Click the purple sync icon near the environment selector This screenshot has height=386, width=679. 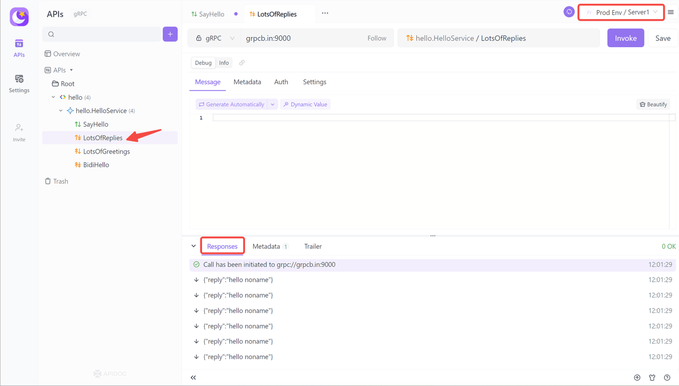569,11
